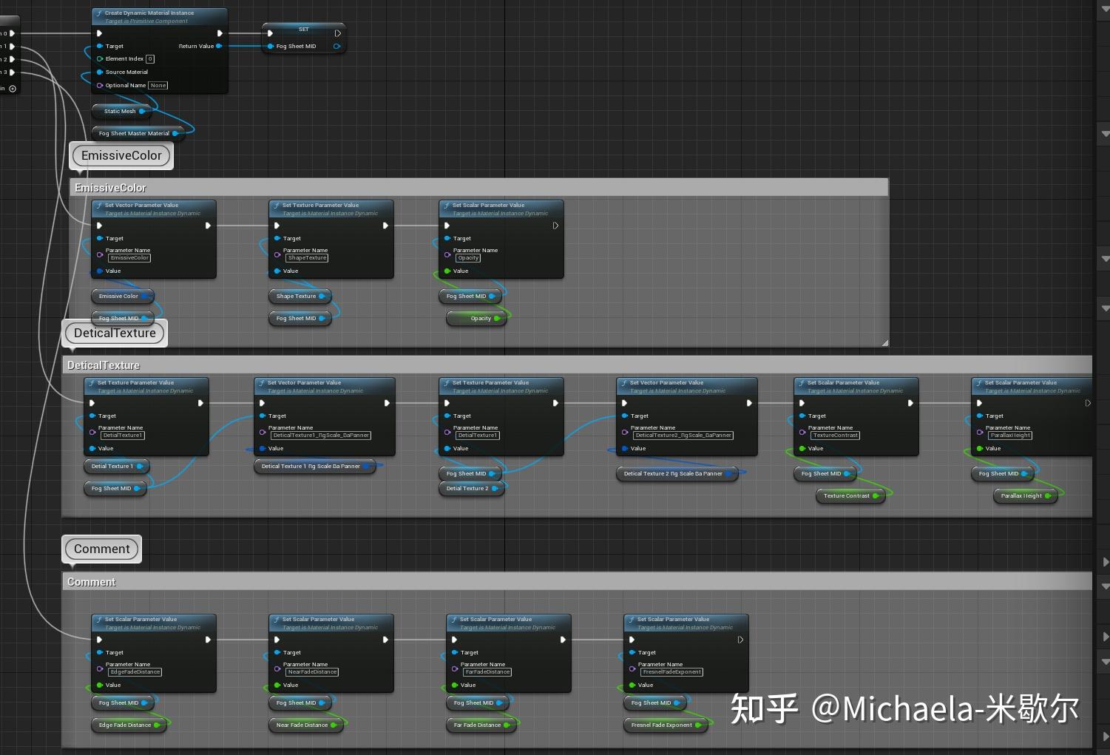Click the green output pin on the Opacity variable node

(497, 318)
